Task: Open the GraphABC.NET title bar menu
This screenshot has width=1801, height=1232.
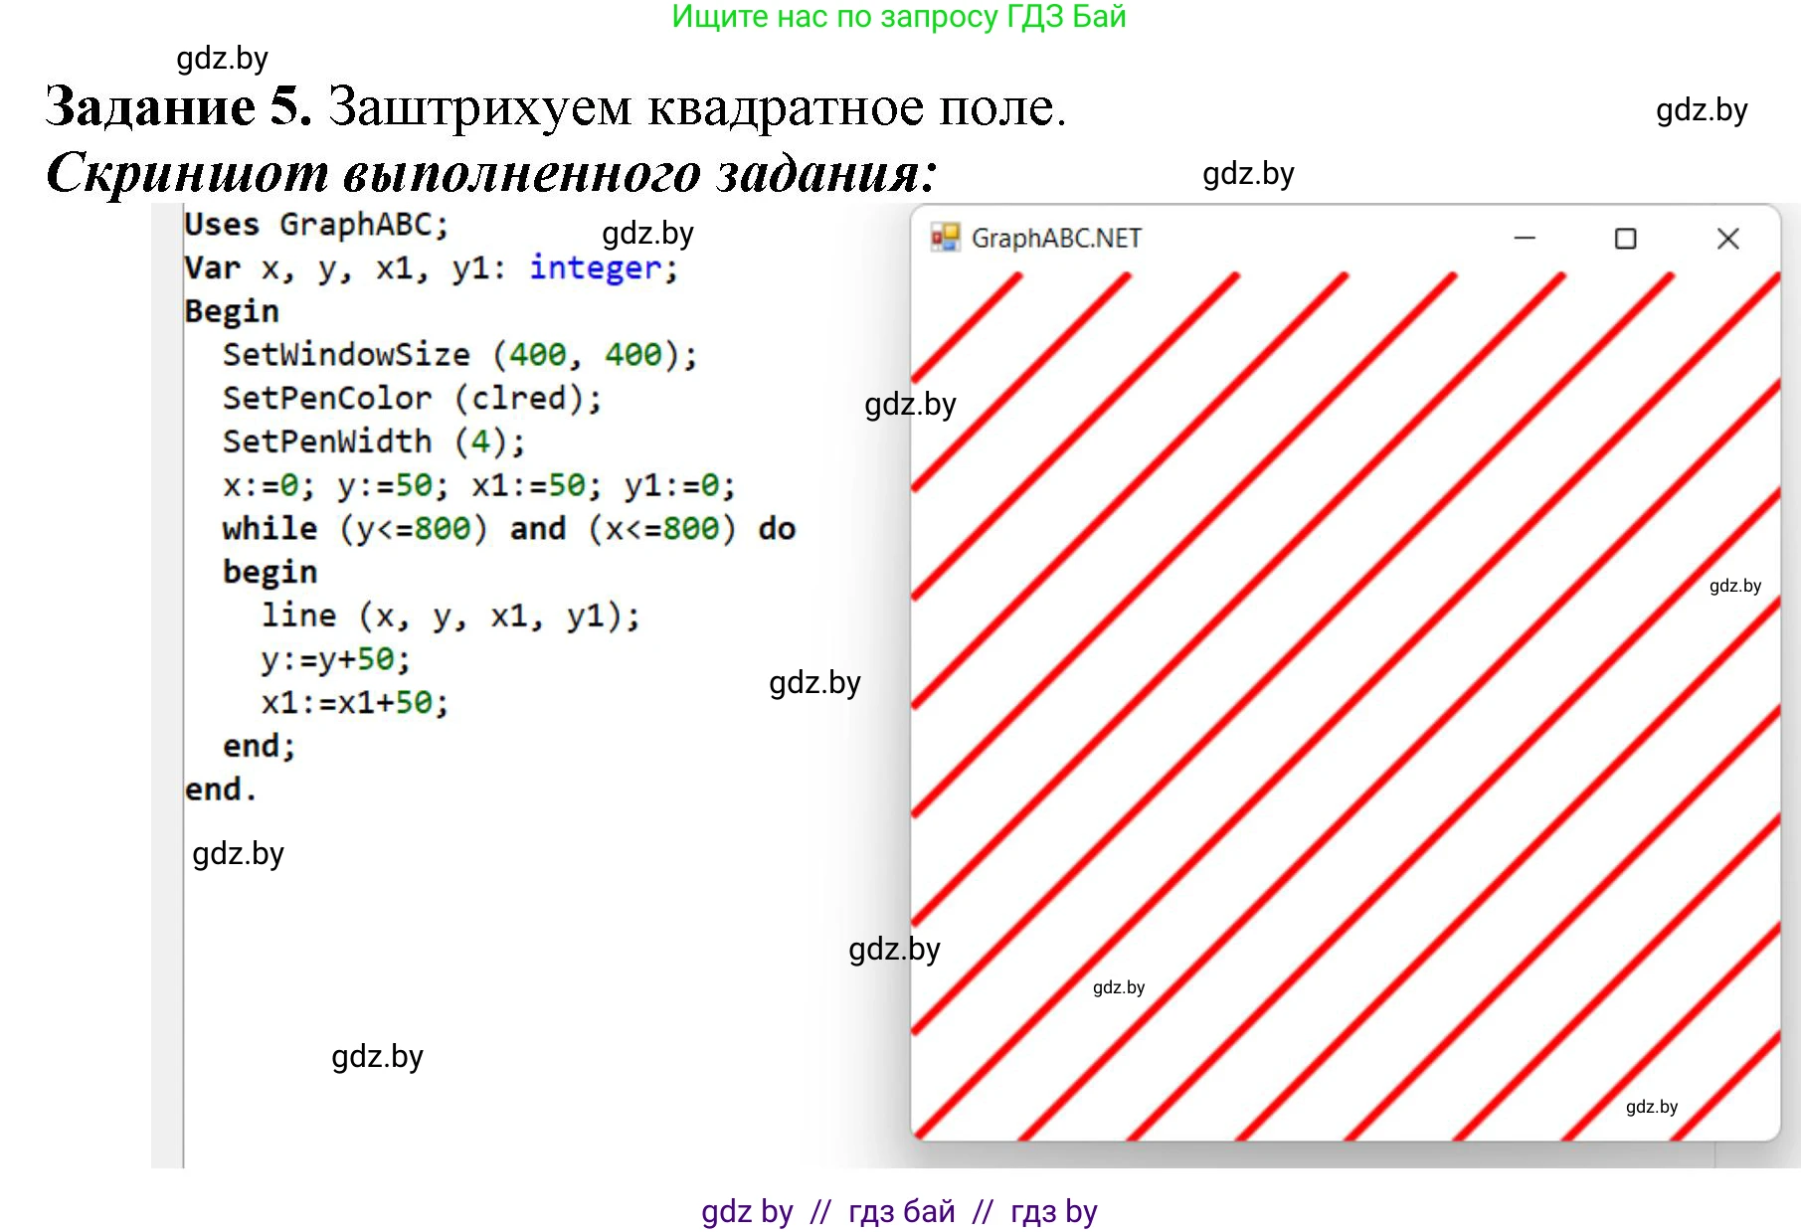Action: pos(1058,238)
